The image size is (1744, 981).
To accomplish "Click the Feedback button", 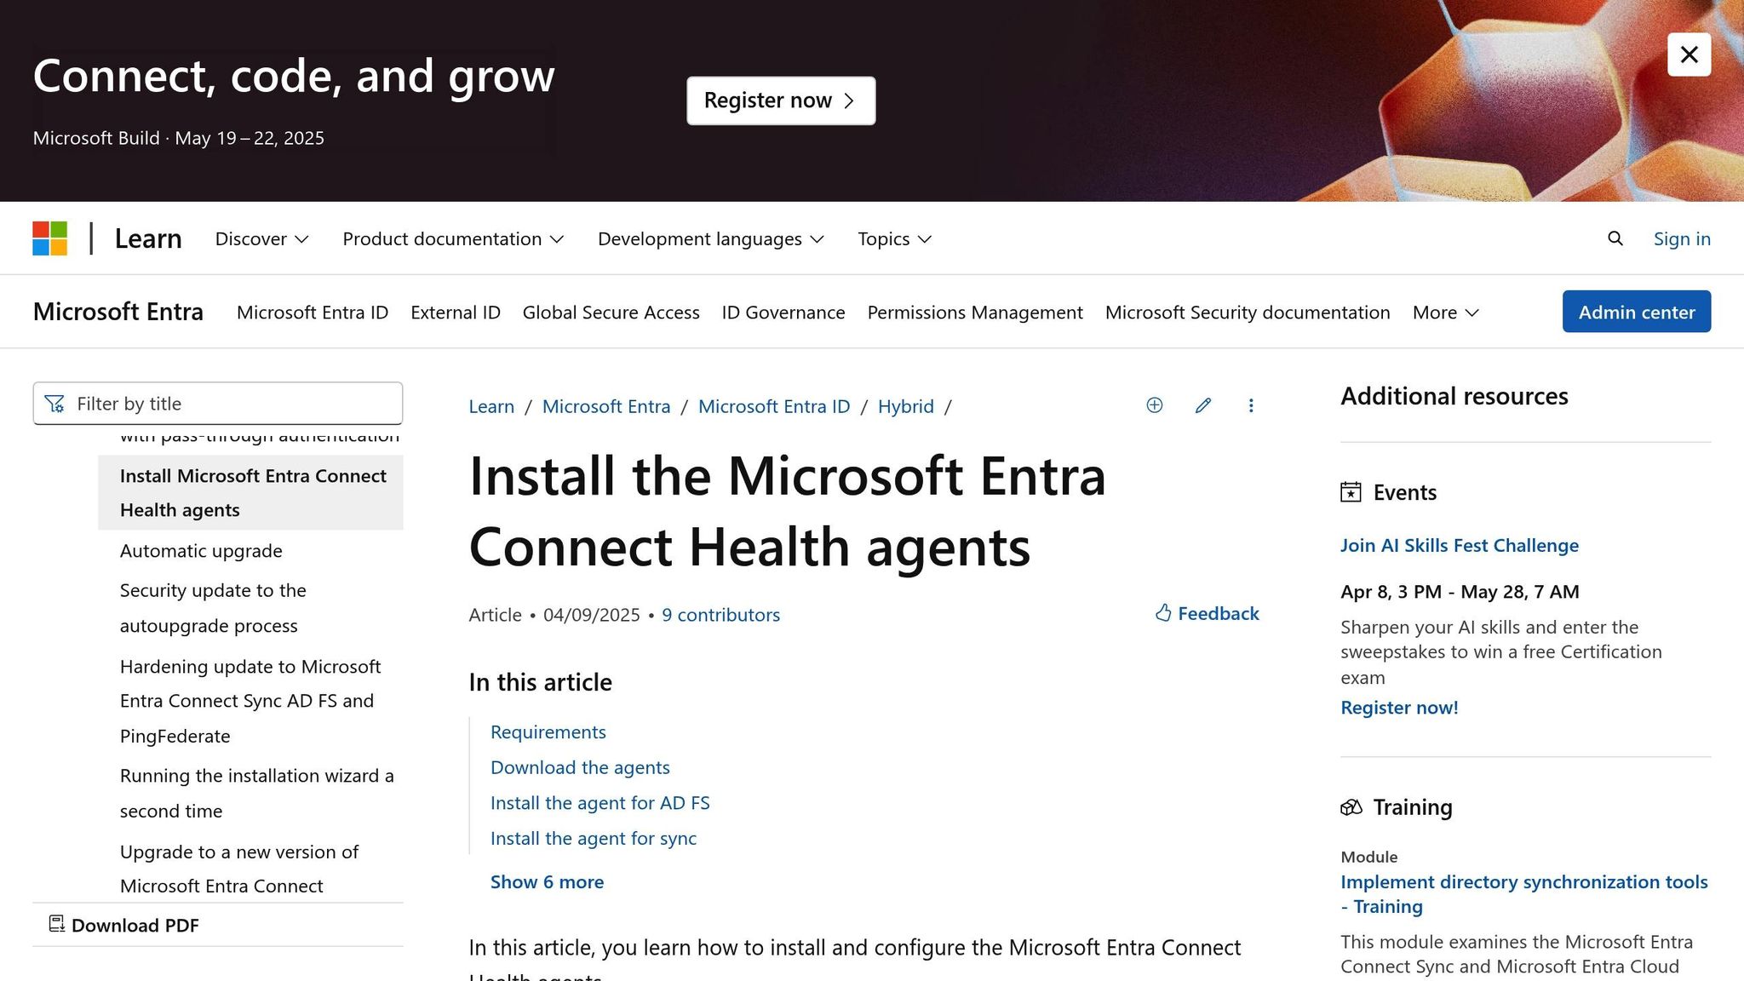I will 1207,613.
